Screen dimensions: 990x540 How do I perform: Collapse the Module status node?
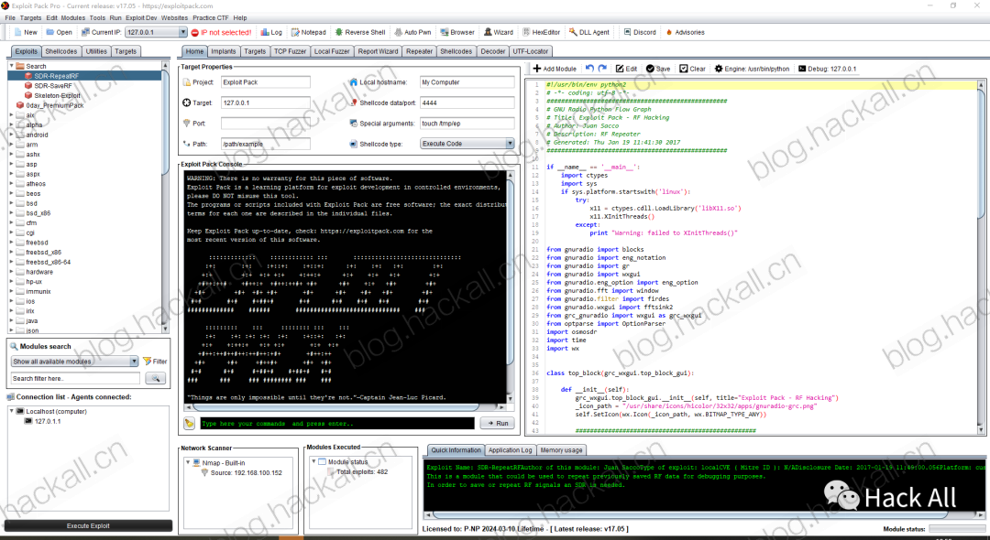(x=313, y=461)
